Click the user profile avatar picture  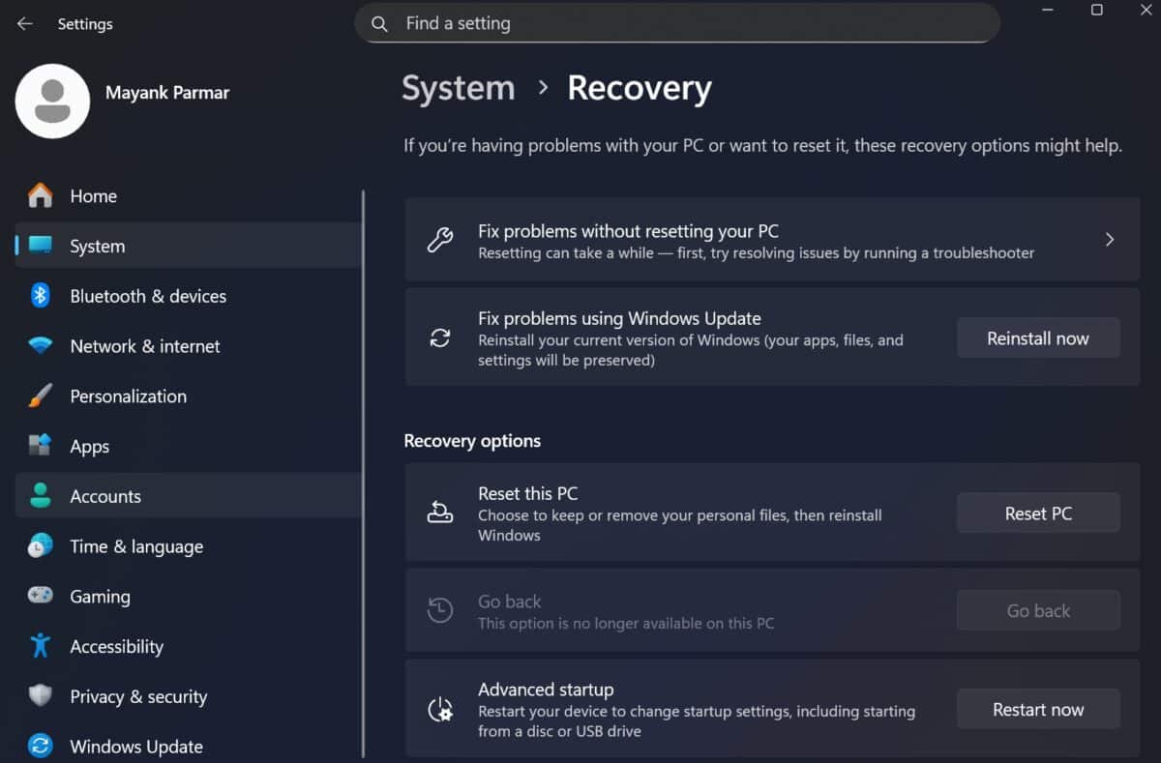pyautogui.click(x=52, y=101)
